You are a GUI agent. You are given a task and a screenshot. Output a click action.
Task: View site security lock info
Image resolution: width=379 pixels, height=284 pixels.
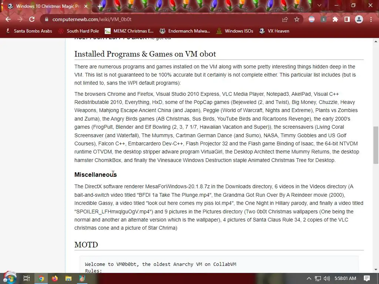point(47,19)
